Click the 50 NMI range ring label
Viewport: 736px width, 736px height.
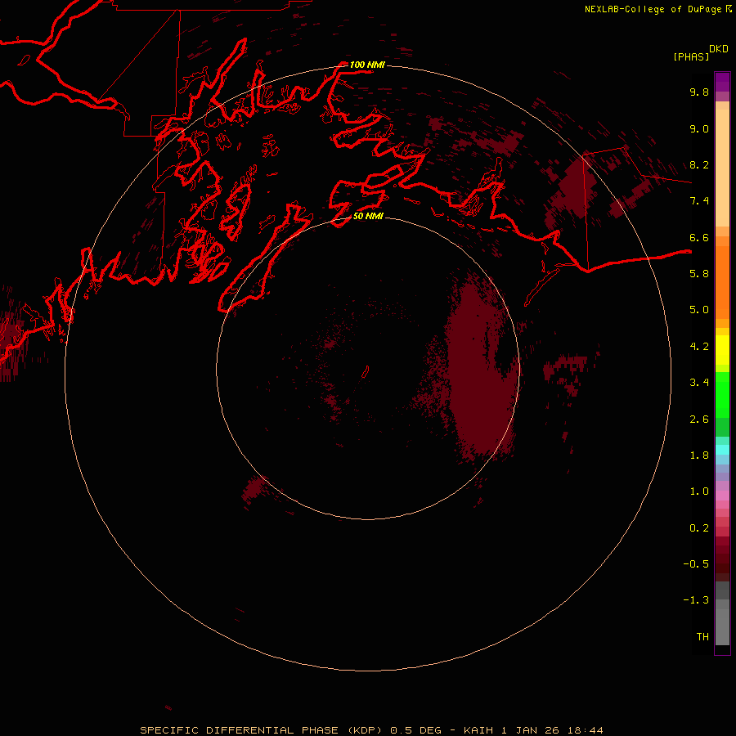point(369,216)
